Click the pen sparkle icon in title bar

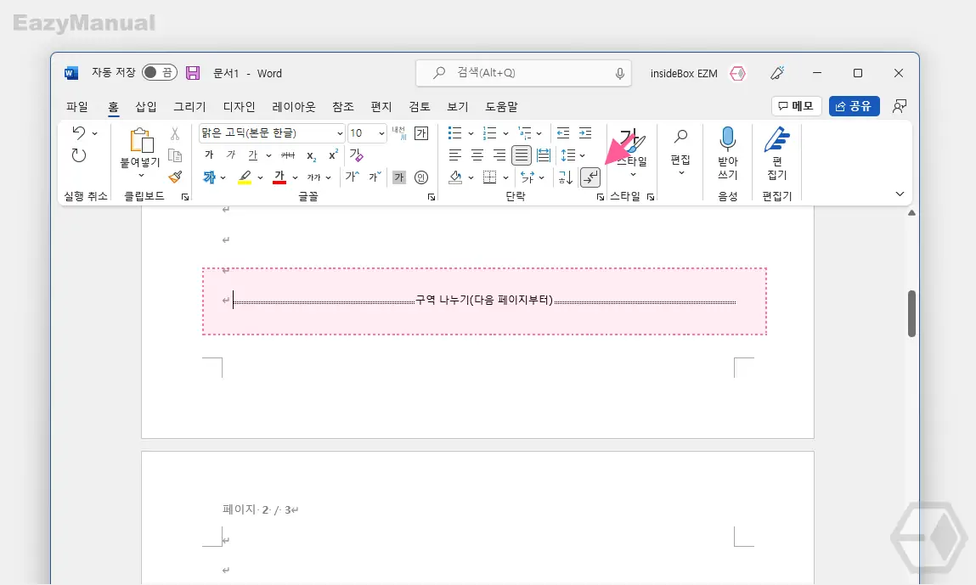coord(777,73)
